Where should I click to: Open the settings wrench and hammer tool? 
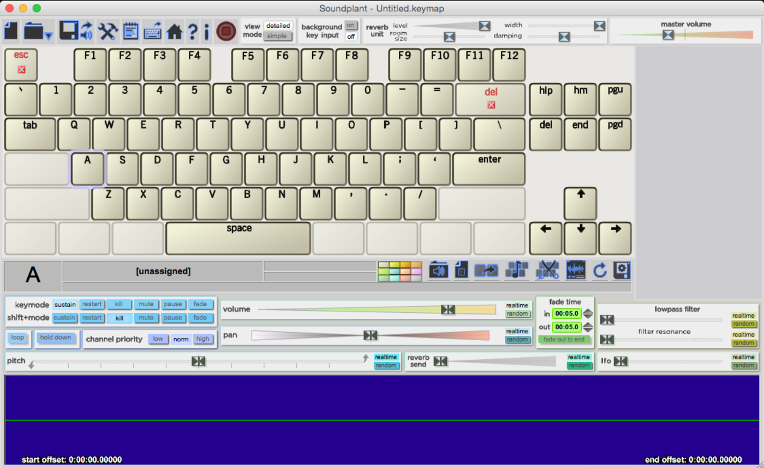tap(108, 31)
